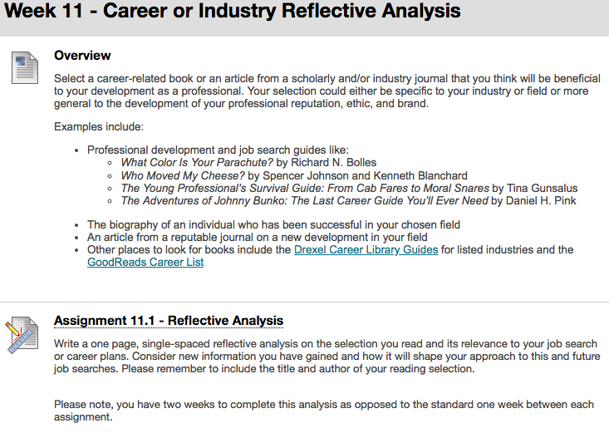Click the 'Select a career-related book' overview paragraph
This screenshot has width=609, height=438.
(327, 91)
